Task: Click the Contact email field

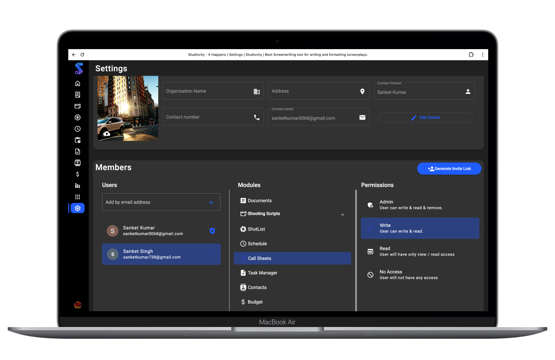Action: tap(319, 117)
